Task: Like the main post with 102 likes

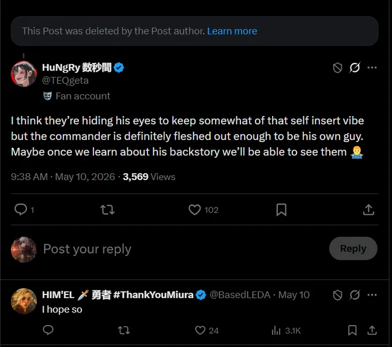Action: tap(194, 210)
